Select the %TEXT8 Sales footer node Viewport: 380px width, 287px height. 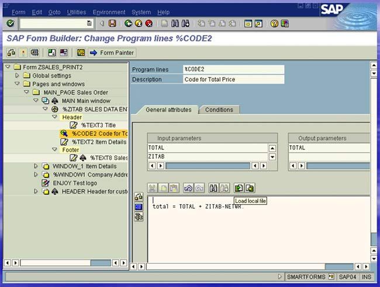click(109, 158)
